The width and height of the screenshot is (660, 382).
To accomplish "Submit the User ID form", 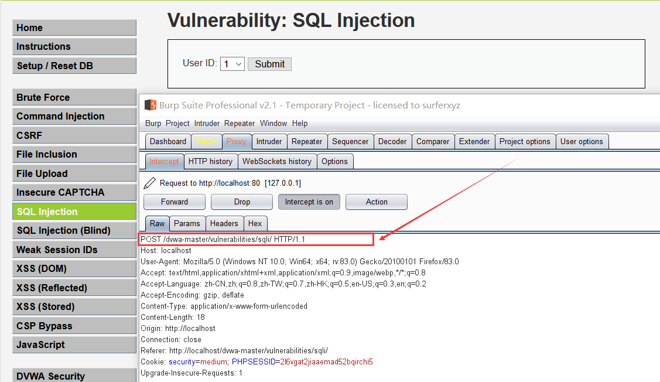I will coord(269,64).
